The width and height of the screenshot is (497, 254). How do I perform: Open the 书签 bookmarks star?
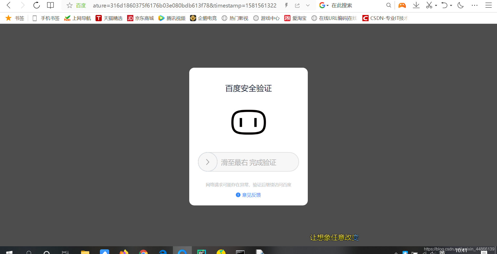click(15, 18)
